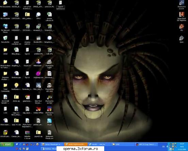
Task: Select the acces wanderer.txt file icon
Action: (16, 40)
